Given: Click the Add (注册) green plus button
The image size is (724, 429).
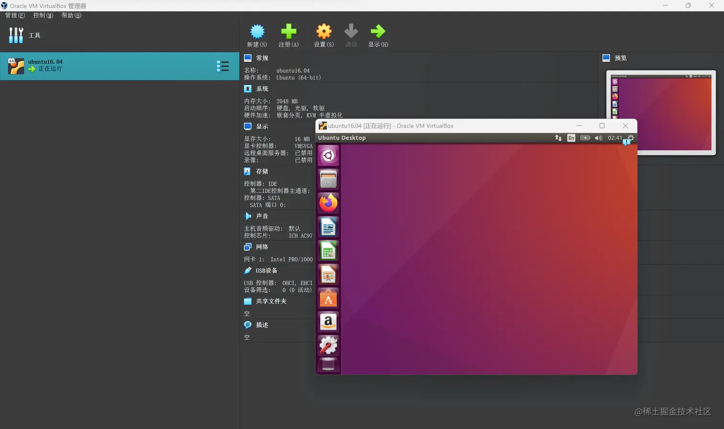Looking at the screenshot, I should [288, 35].
